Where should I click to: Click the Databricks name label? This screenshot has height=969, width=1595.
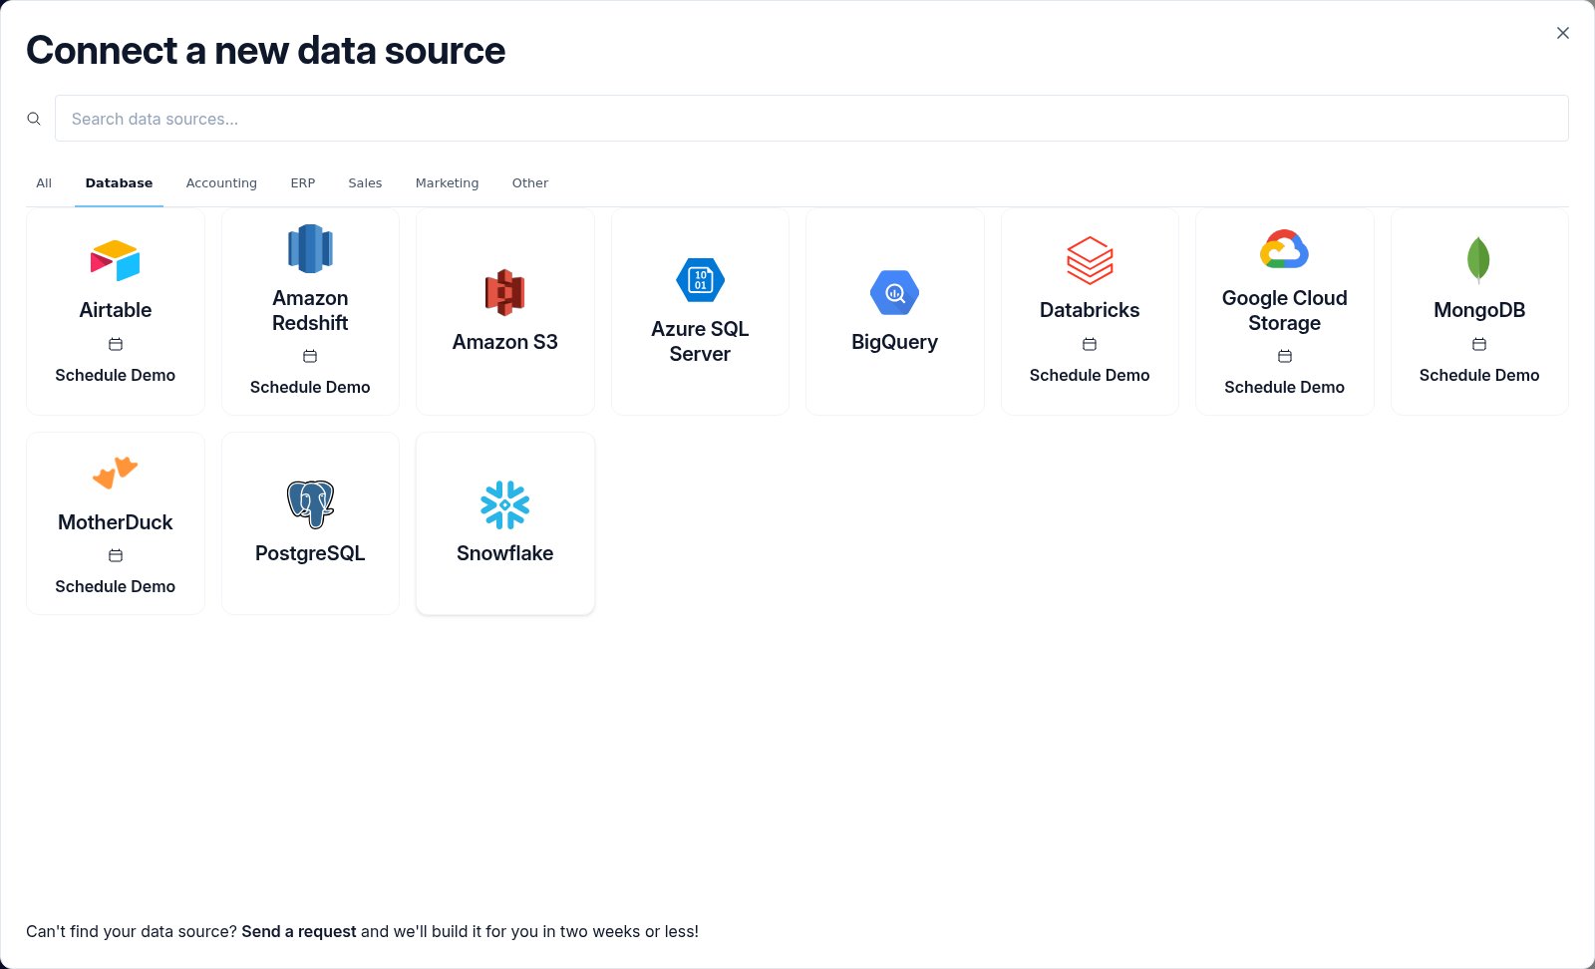coord(1090,310)
